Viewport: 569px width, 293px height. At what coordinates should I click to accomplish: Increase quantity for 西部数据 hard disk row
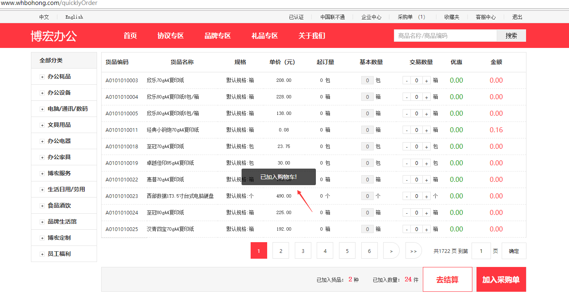pos(427,196)
